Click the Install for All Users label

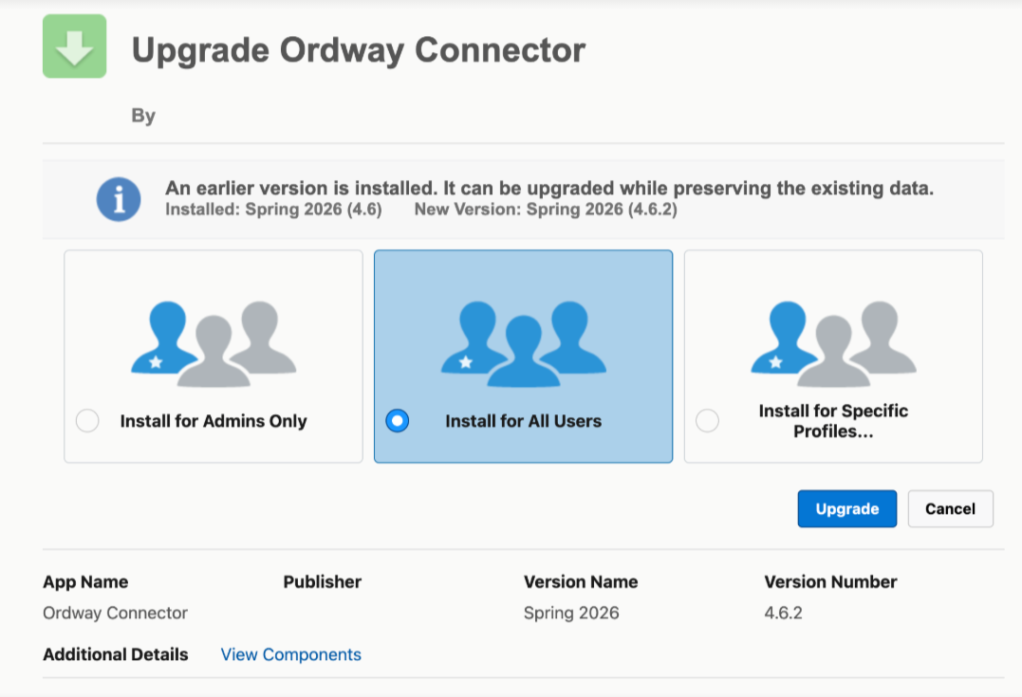(524, 421)
